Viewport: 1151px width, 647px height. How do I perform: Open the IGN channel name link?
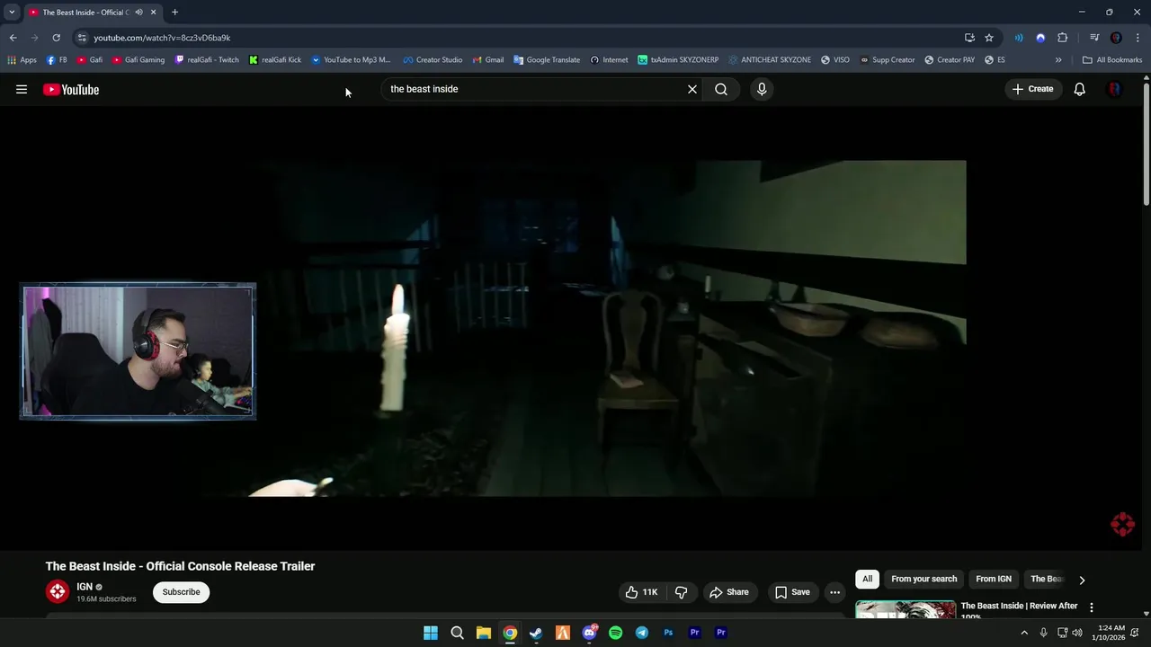pyautogui.click(x=85, y=587)
